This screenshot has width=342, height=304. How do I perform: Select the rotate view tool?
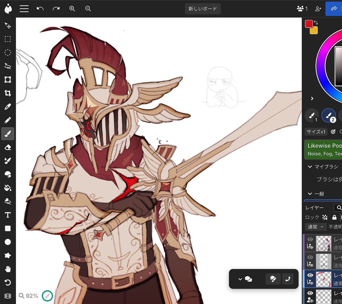tap(8, 283)
